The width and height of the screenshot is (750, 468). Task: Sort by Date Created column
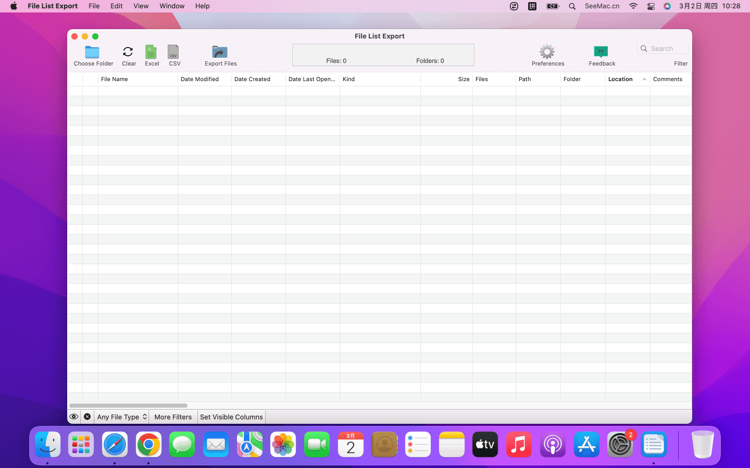(x=258, y=79)
